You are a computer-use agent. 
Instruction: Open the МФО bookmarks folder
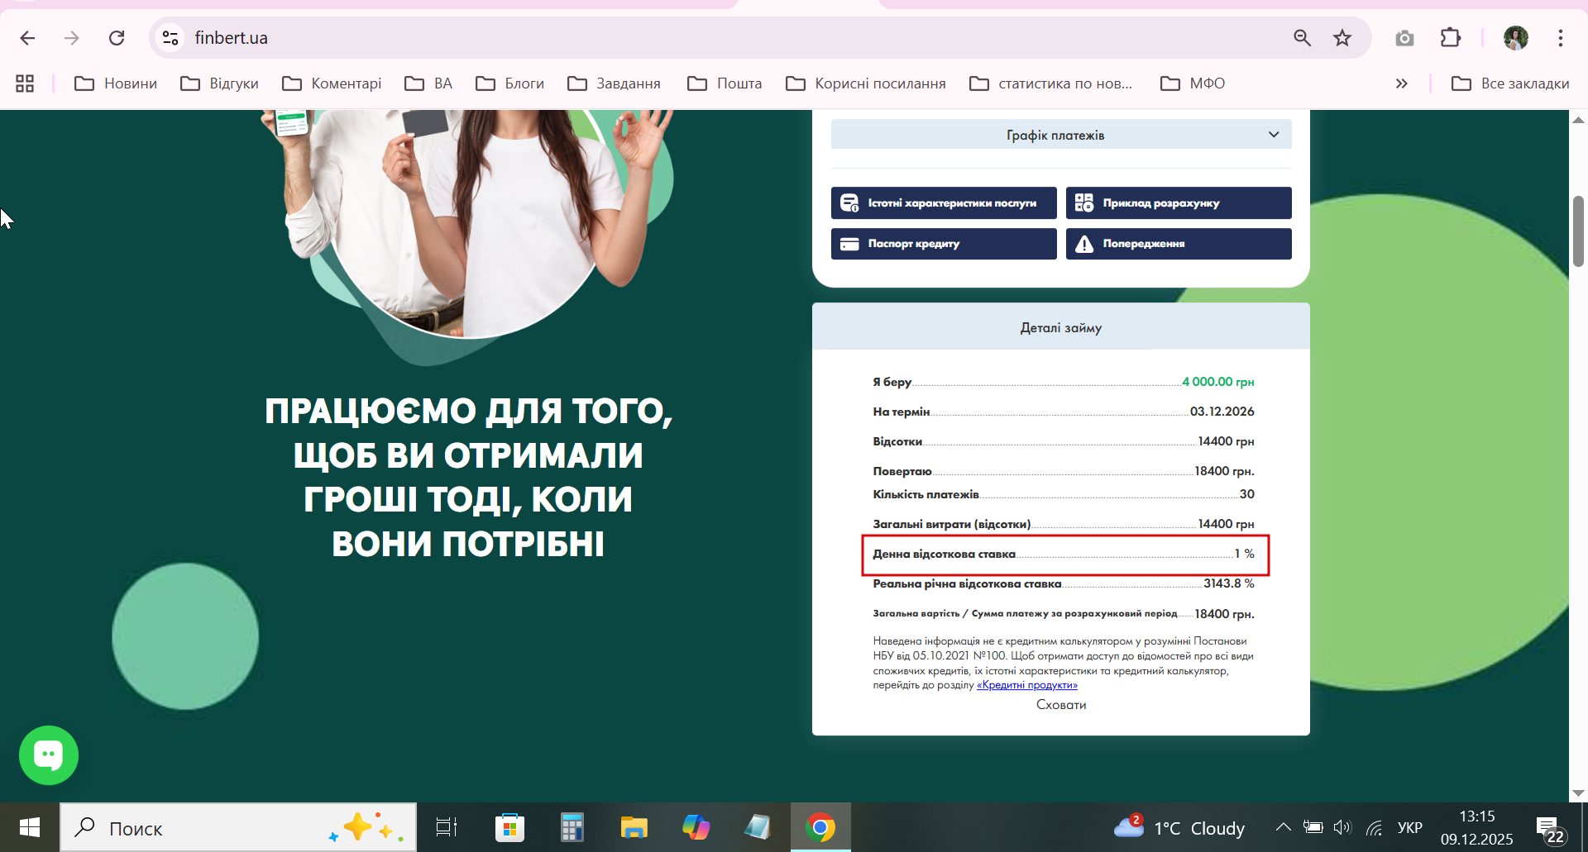point(1193,83)
